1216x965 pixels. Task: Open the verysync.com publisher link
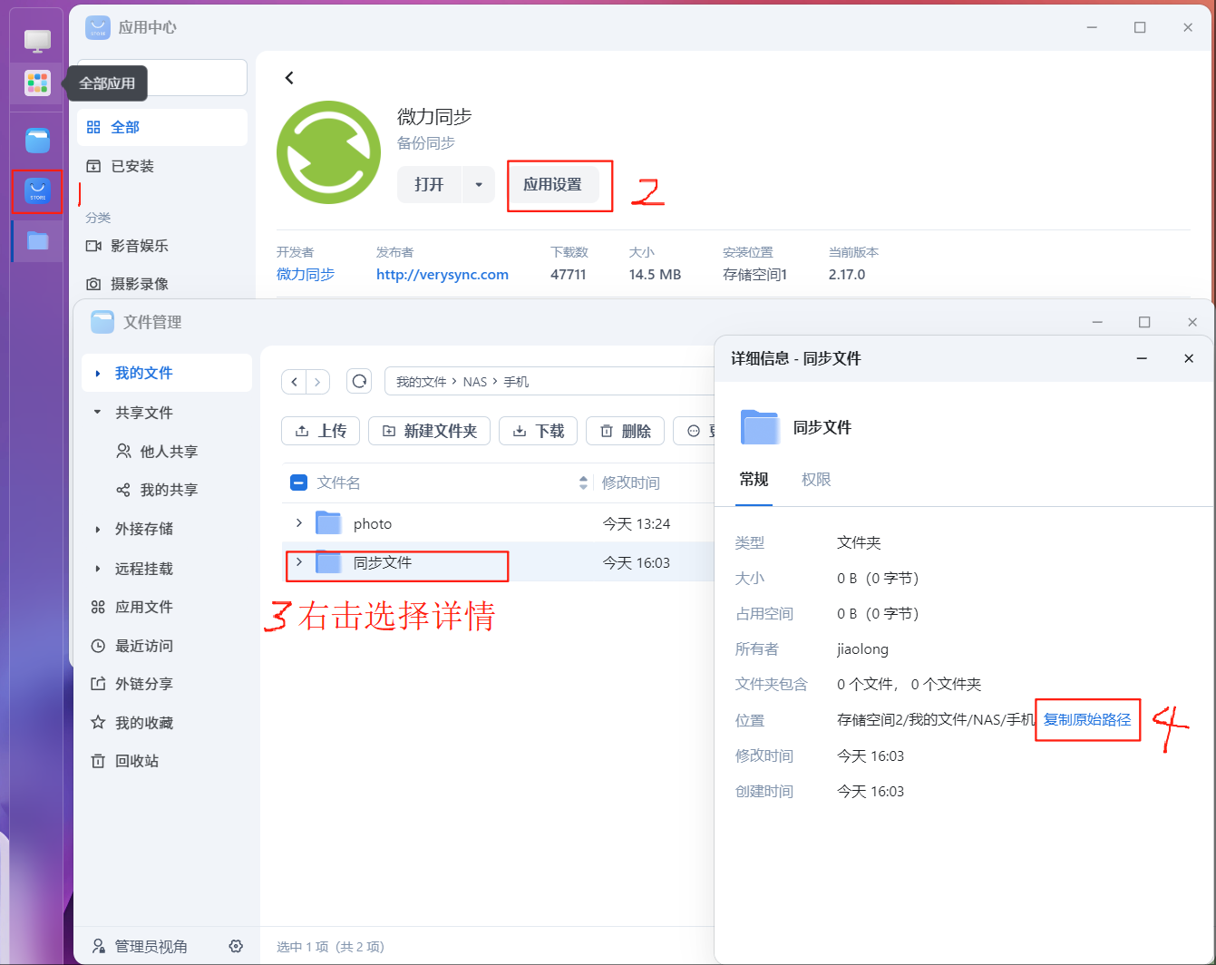coord(442,274)
